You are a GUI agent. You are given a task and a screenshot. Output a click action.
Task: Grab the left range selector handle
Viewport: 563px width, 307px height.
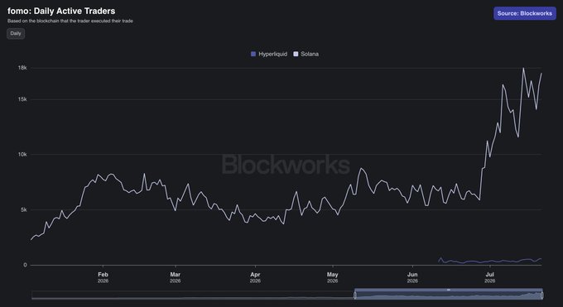tap(354, 295)
